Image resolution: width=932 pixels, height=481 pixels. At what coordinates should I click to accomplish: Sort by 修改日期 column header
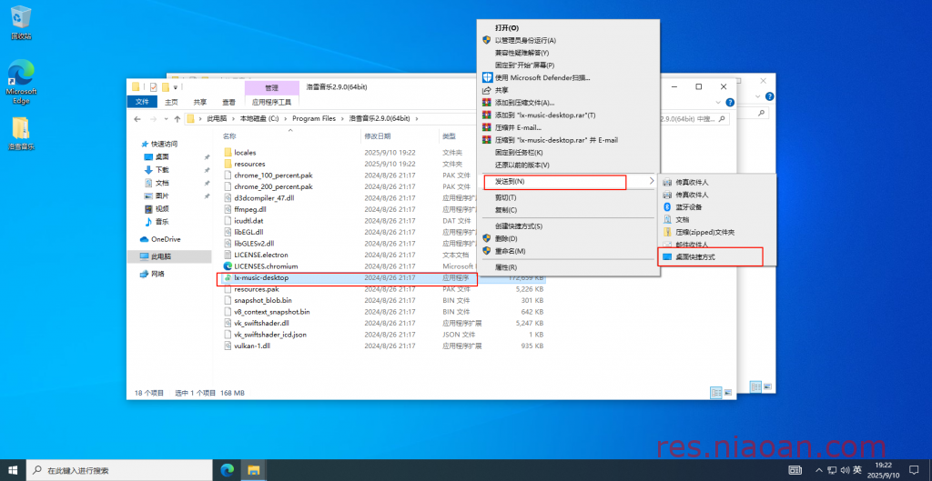click(378, 136)
